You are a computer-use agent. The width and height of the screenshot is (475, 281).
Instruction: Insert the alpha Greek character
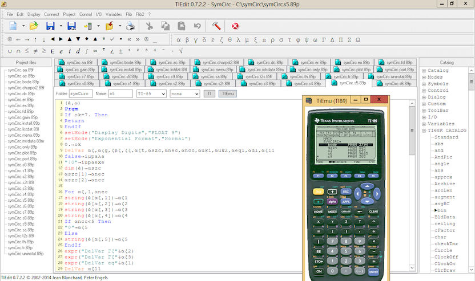click(x=179, y=40)
